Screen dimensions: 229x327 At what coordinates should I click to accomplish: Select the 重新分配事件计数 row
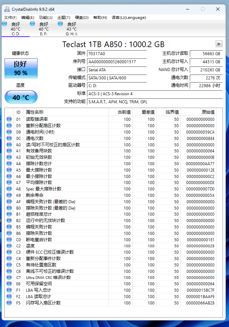[x=111, y=259]
